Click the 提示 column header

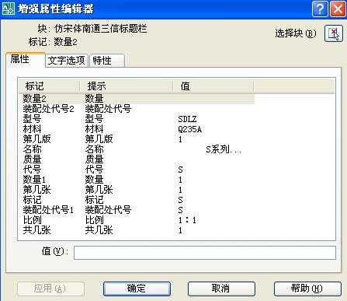126,86
